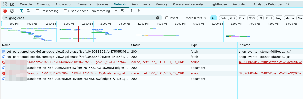Open the Omnibug tab

(x=44, y=4)
